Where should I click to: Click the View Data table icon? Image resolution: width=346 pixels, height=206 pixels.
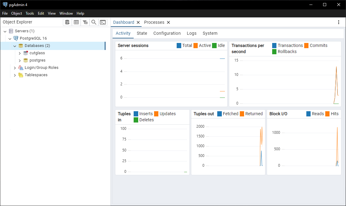(76, 22)
